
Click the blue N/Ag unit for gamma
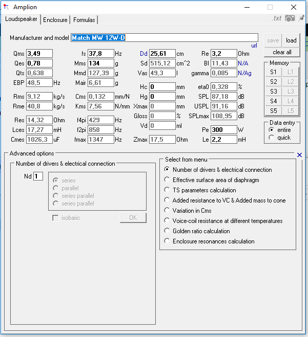[x=244, y=73]
